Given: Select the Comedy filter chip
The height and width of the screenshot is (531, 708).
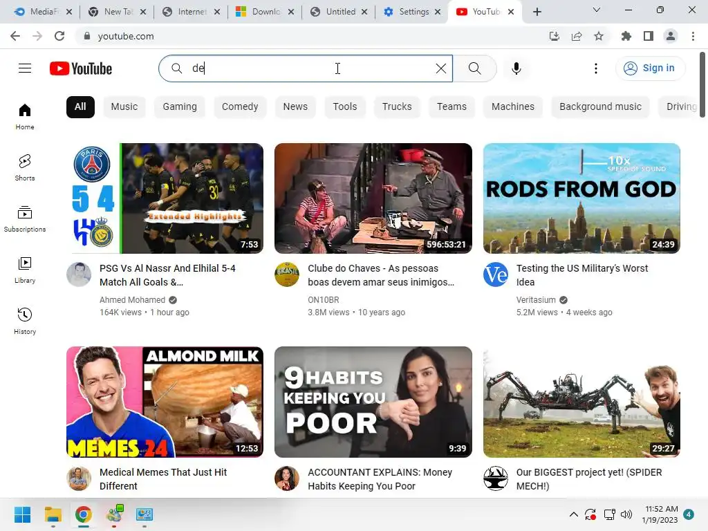Looking at the screenshot, I should pos(240,107).
